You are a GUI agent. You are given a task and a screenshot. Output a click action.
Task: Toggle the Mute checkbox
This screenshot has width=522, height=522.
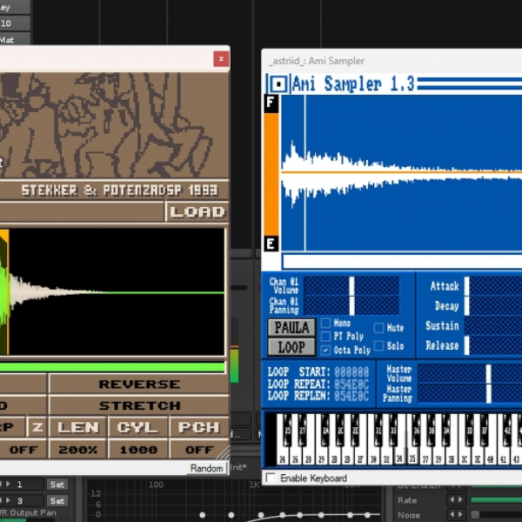378,328
